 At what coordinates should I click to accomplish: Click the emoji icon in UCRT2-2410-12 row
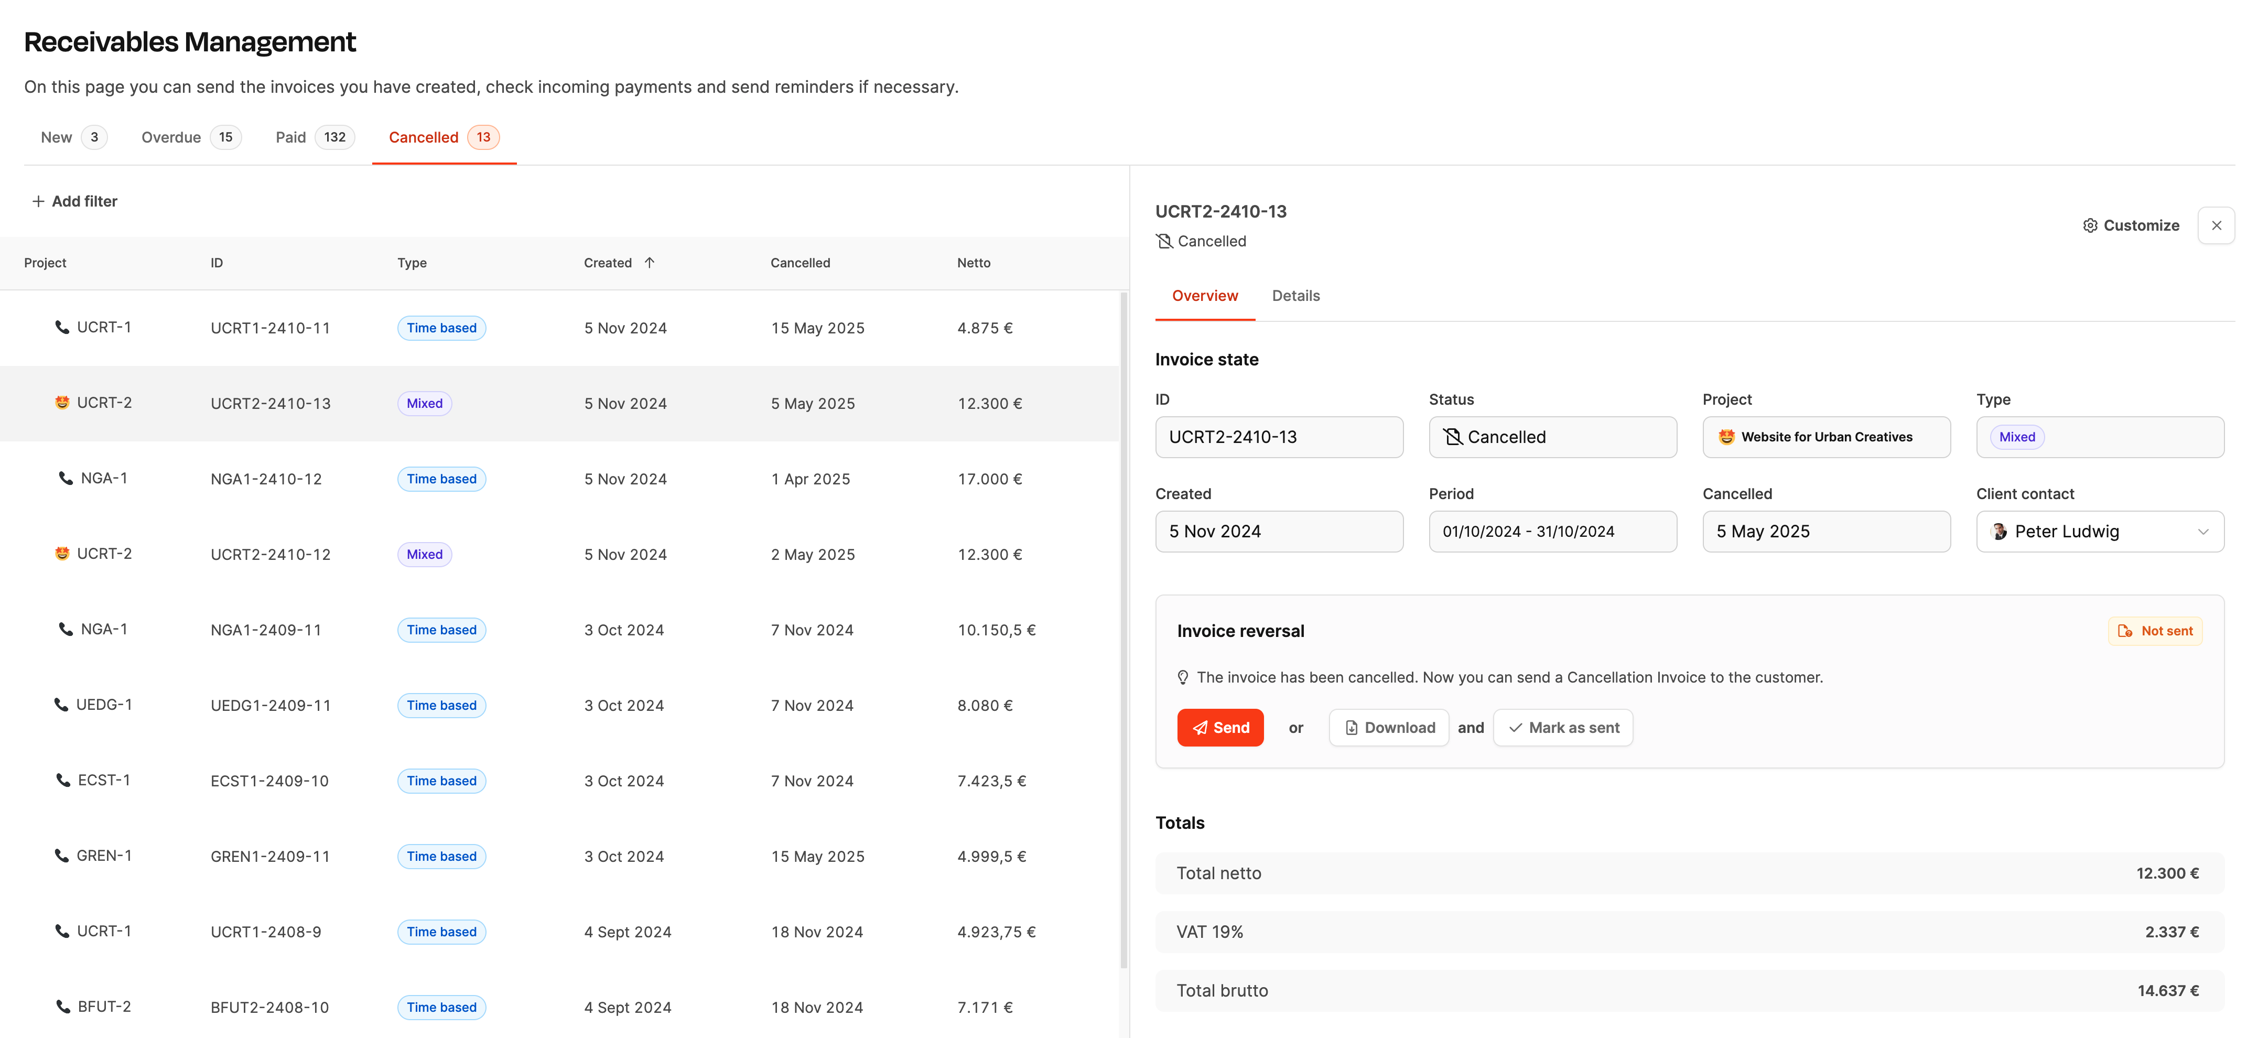tap(62, 554)
